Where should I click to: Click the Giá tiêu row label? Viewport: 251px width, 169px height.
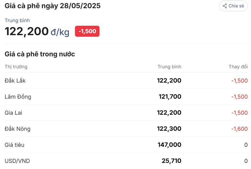point(14,145)
